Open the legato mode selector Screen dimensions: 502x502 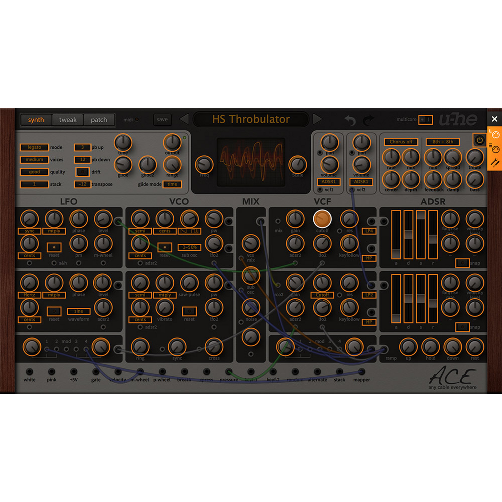(34, 147)
